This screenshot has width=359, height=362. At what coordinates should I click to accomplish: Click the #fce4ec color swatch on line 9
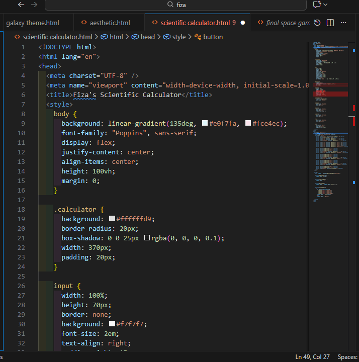pyautogui.click(x=248, y=124)
